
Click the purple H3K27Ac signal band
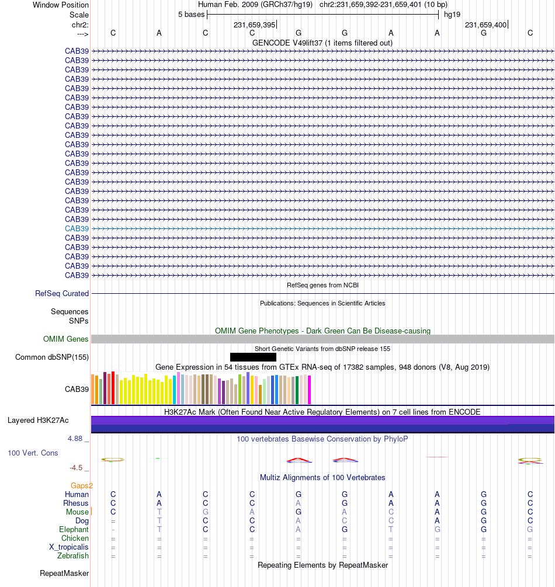(322, 425)
